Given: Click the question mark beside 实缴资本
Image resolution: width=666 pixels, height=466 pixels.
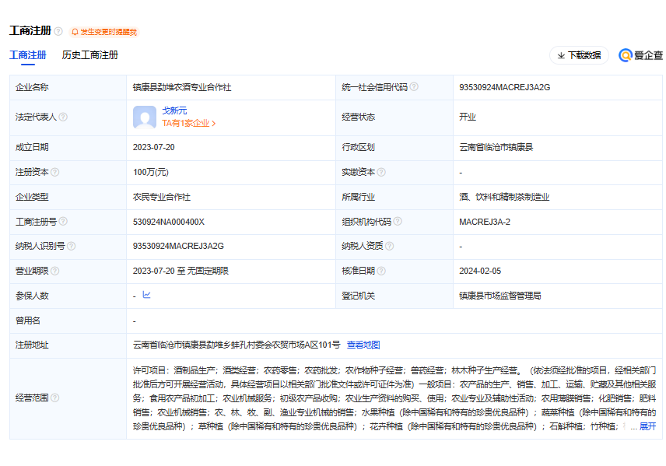Looking at the screenshot, I should pyautogui.click(x=381, y=173).
